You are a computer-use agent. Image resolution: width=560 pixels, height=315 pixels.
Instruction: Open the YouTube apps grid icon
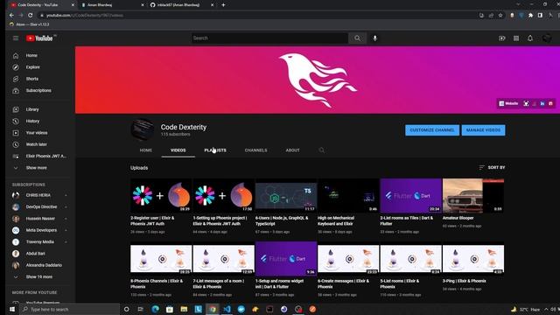pyautogui.click(x=516, y=38)
